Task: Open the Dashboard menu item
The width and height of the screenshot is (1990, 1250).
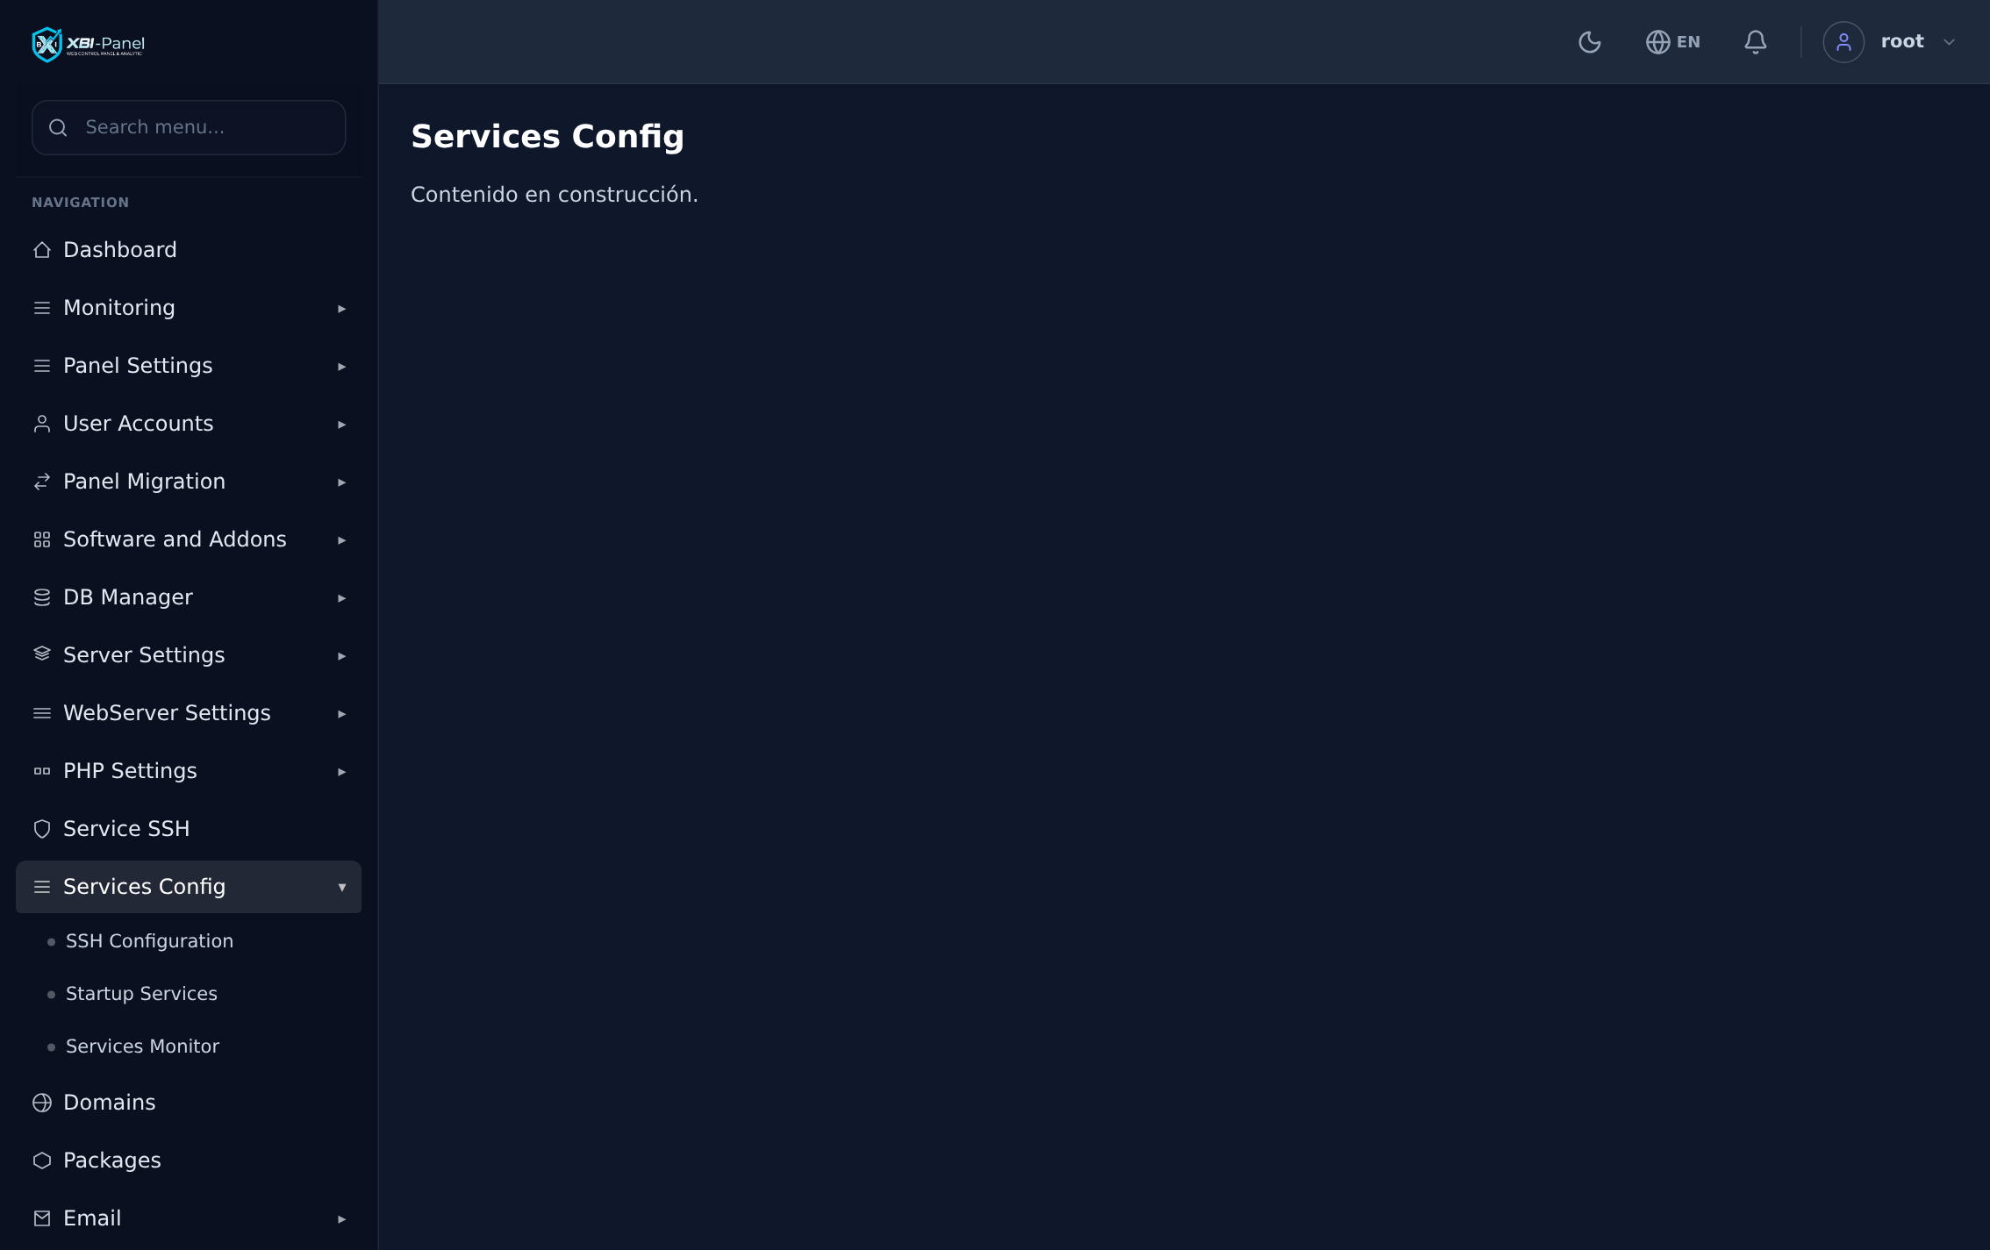Action: coord(189,250)
